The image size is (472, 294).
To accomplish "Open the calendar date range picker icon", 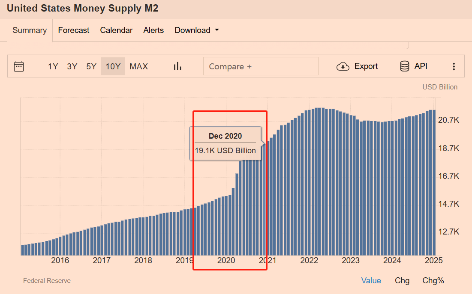I will pos(19,66).
